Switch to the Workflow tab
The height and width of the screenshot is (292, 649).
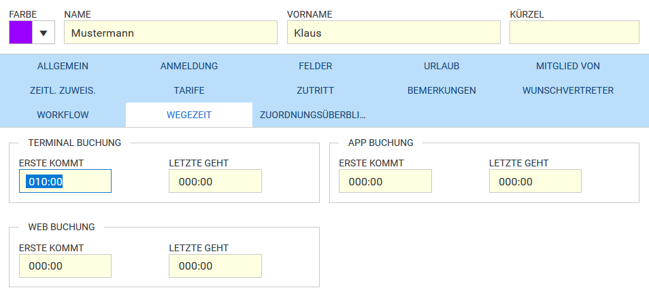point(63,115)
